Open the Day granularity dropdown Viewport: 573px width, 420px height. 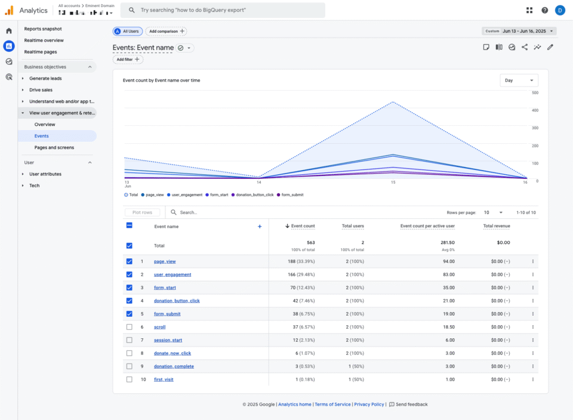click(519, 81)
